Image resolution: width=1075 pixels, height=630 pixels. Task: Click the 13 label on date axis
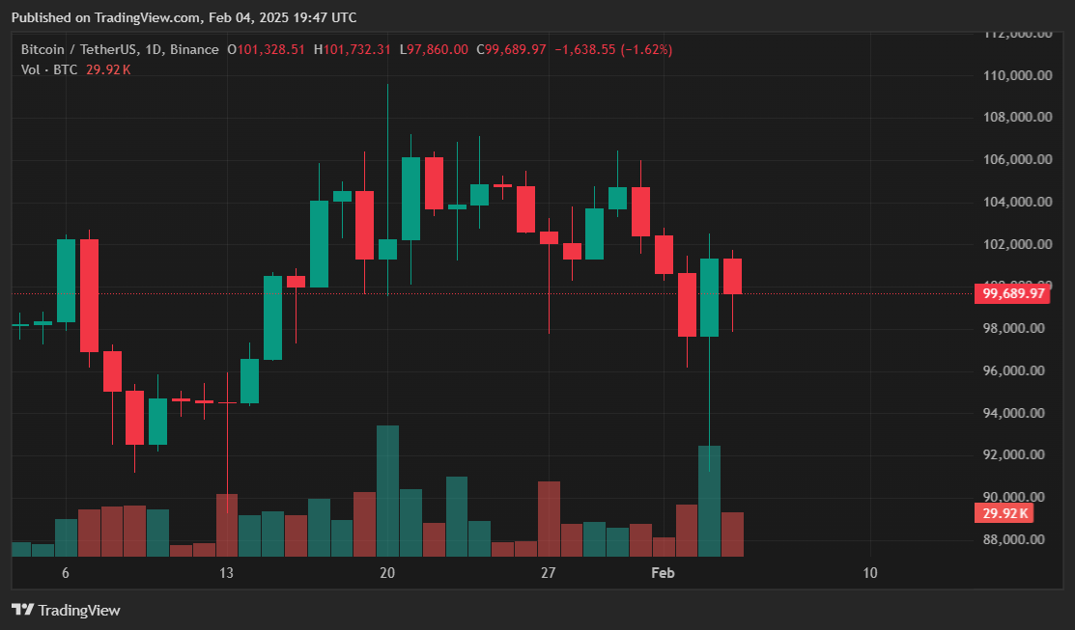click(226, 573)
